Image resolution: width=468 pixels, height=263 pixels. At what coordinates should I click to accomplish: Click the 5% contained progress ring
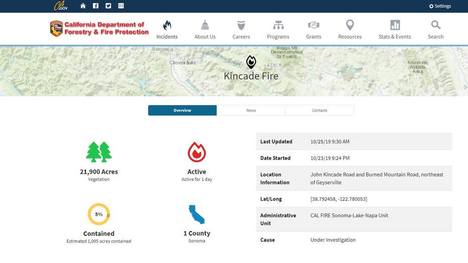click(x=99, y=214)
